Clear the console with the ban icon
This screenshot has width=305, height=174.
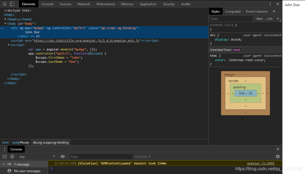pos(12,156)
